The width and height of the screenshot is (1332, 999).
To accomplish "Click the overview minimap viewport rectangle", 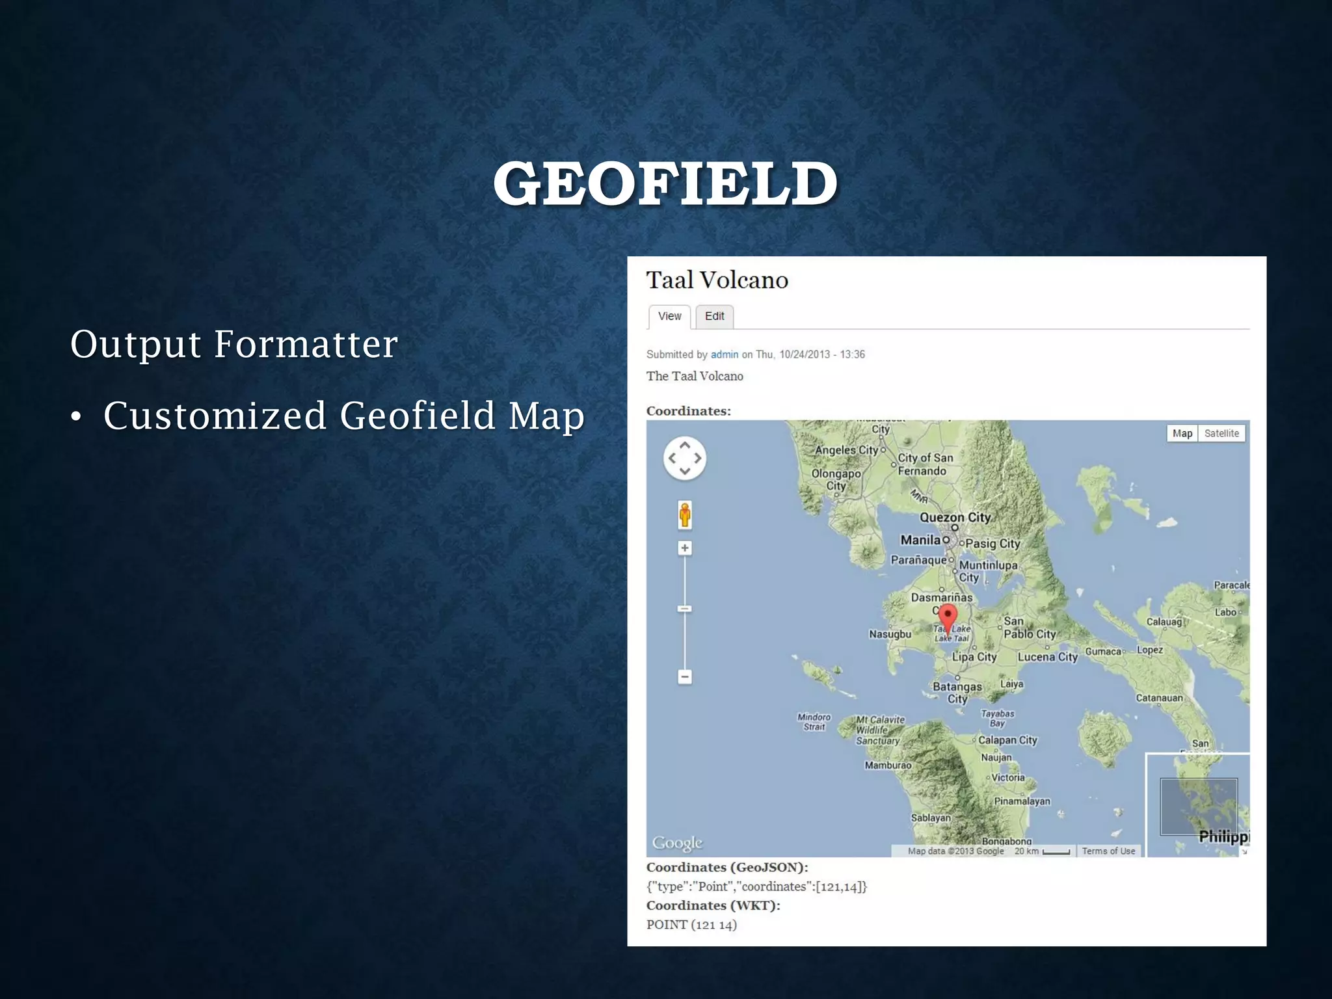I will (1198, 806).
